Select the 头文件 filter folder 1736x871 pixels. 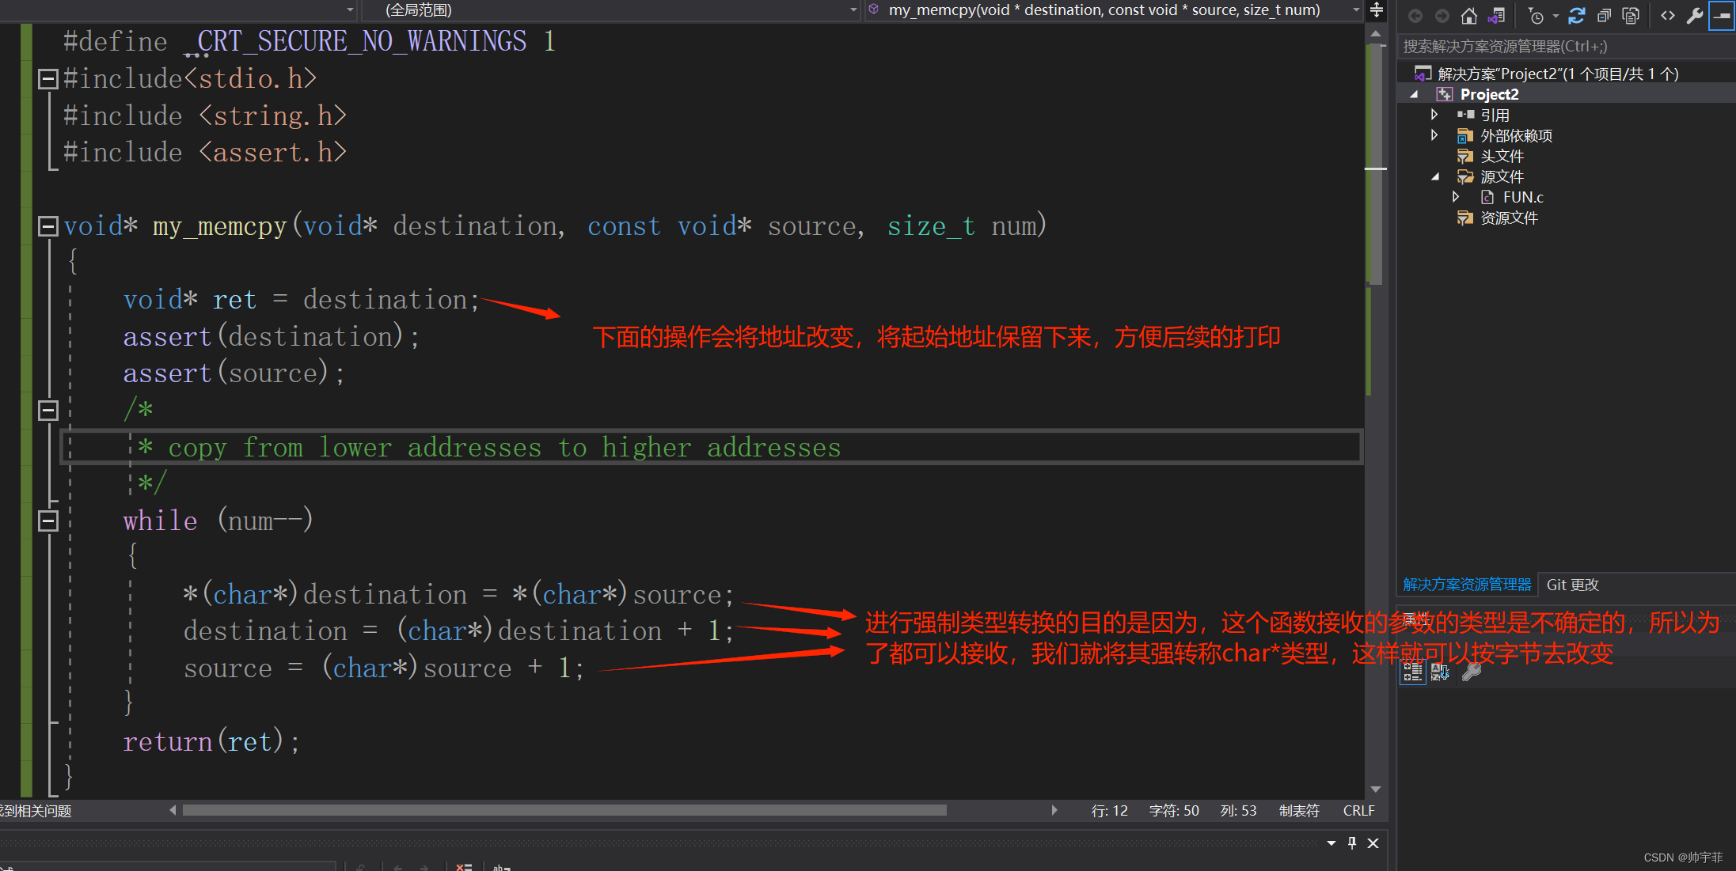(1502, 156)
